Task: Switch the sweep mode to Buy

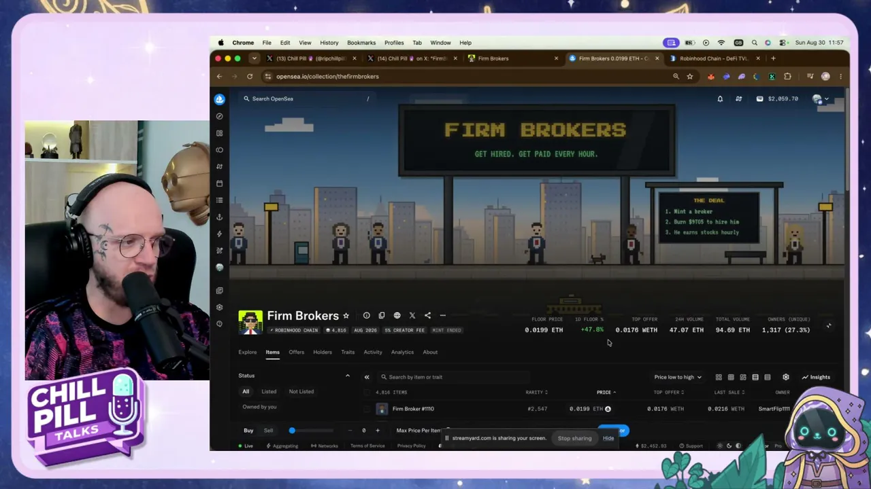Action: click(248, 431)
